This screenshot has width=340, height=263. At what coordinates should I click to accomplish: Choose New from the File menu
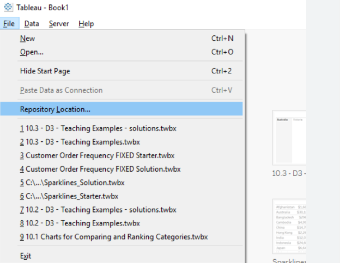[x=122, y=38]
